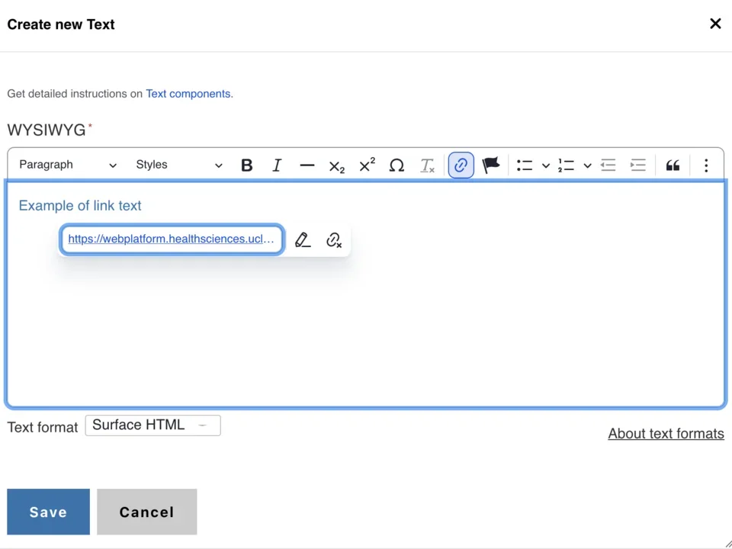
Task: Toggle italic formatting
Action: (277, 165)
